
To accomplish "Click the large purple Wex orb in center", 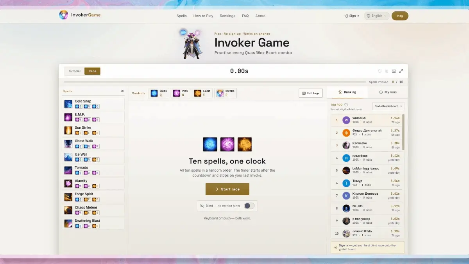I will (227, 144).
